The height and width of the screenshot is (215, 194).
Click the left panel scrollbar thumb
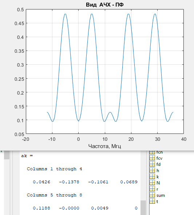click(7, 155)
